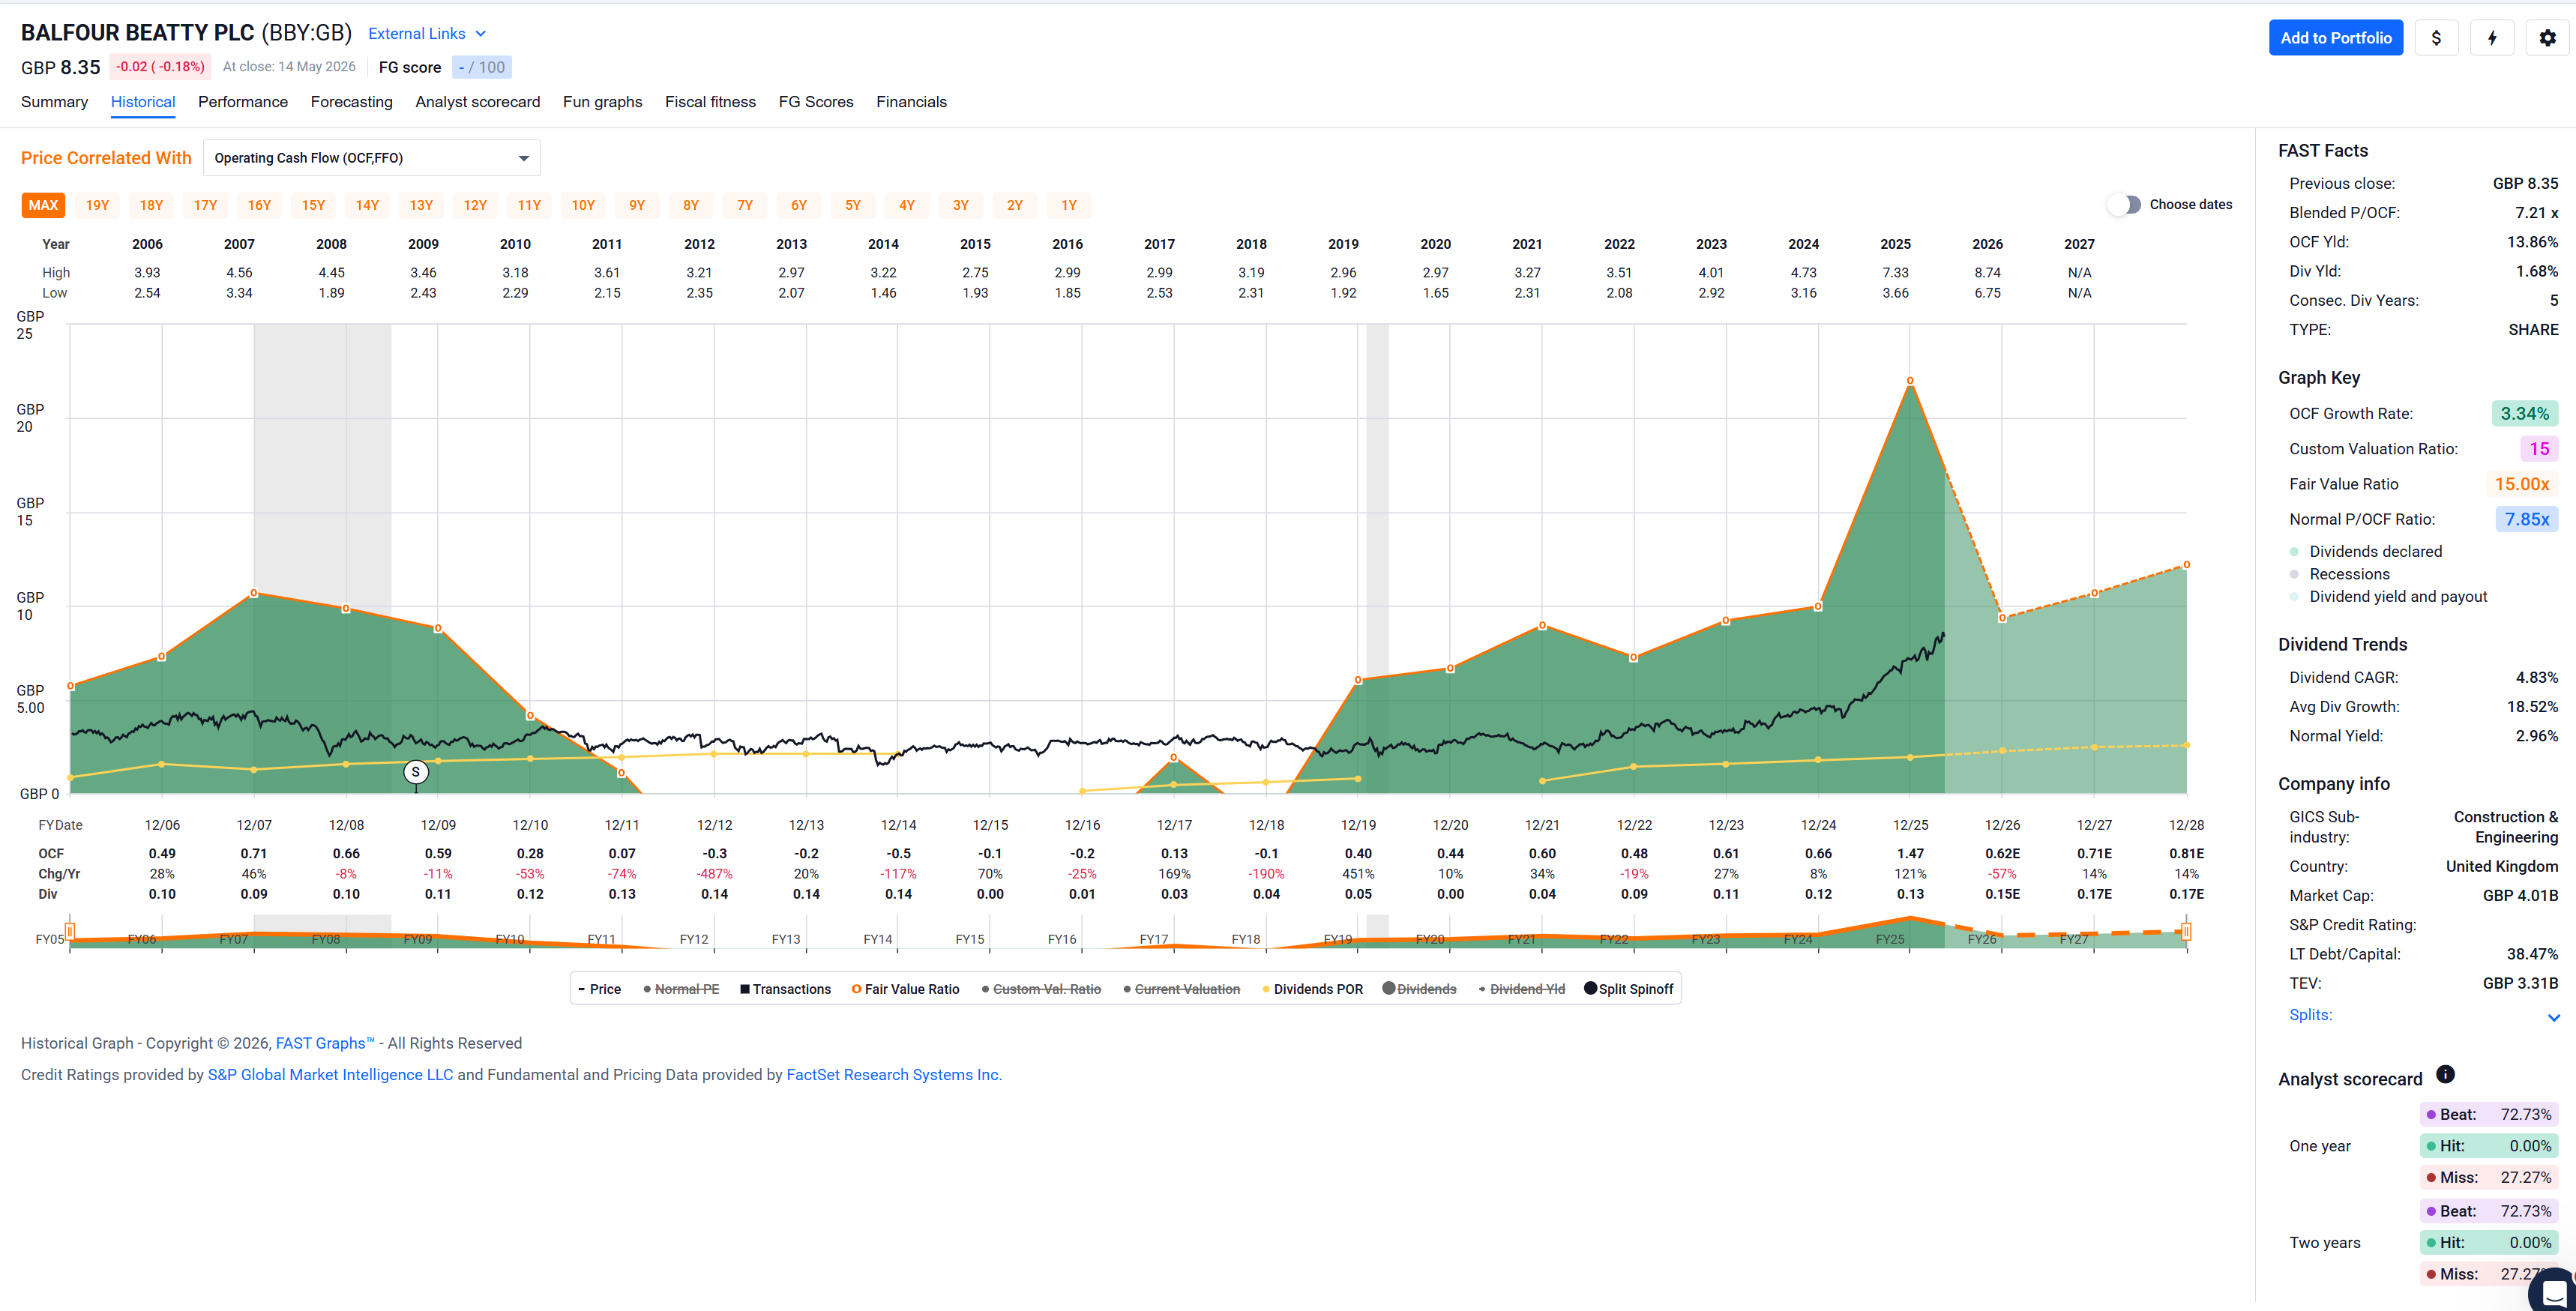This screenshot has height=1311, width=2576.
Task: Toggle the Split Spinoff legend icon
Action: (x=1590, y=988)
